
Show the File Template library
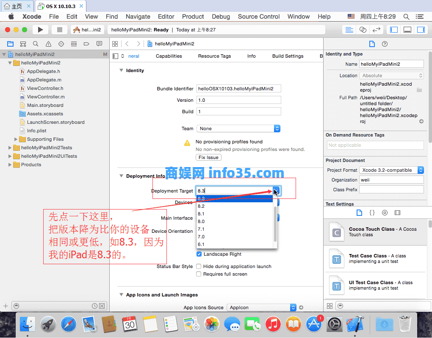pos(359,213)
